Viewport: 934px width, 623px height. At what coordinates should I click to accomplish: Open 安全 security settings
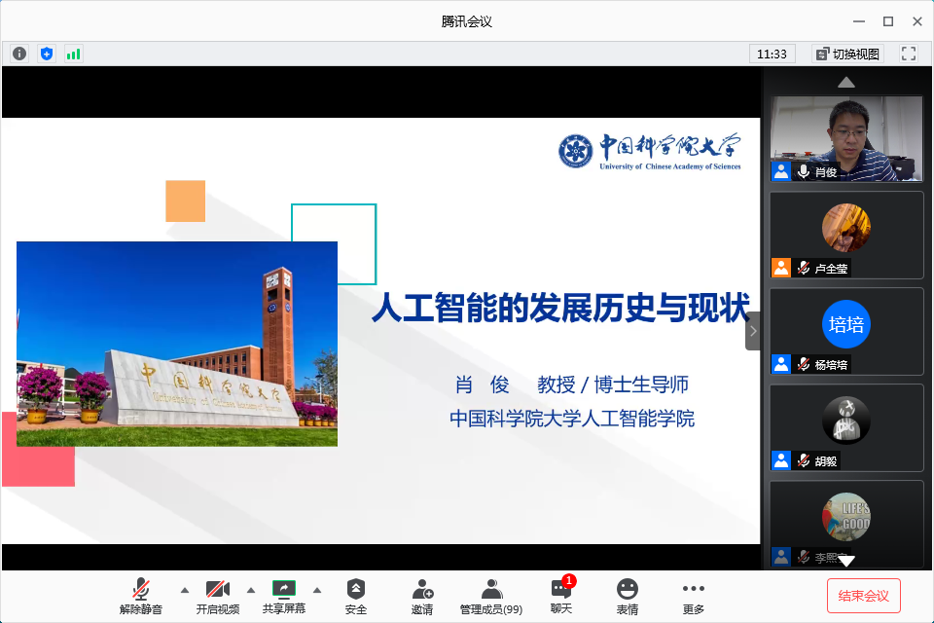[x=356, y=596]
